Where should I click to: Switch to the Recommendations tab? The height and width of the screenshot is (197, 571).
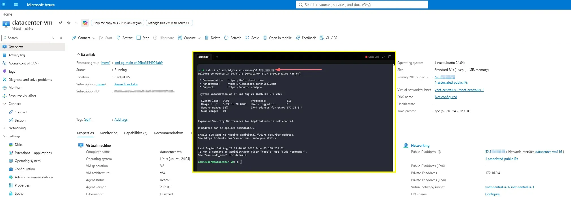(x=169, y=133)
